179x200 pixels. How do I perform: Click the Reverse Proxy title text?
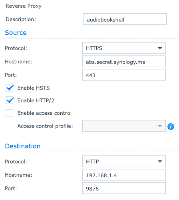pos(24,6)
